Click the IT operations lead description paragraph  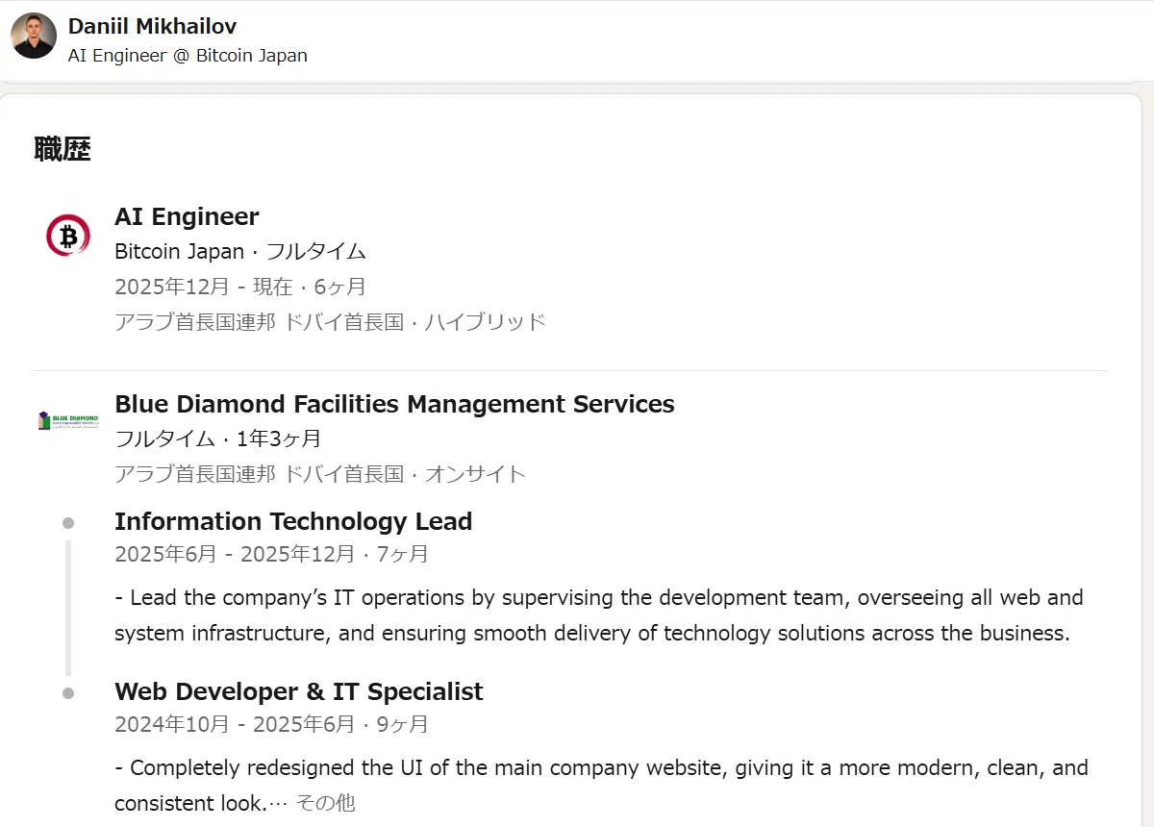coord(599,615)
